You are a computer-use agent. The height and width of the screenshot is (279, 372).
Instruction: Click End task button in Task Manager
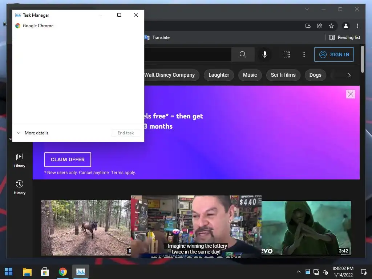click(126, 133)
